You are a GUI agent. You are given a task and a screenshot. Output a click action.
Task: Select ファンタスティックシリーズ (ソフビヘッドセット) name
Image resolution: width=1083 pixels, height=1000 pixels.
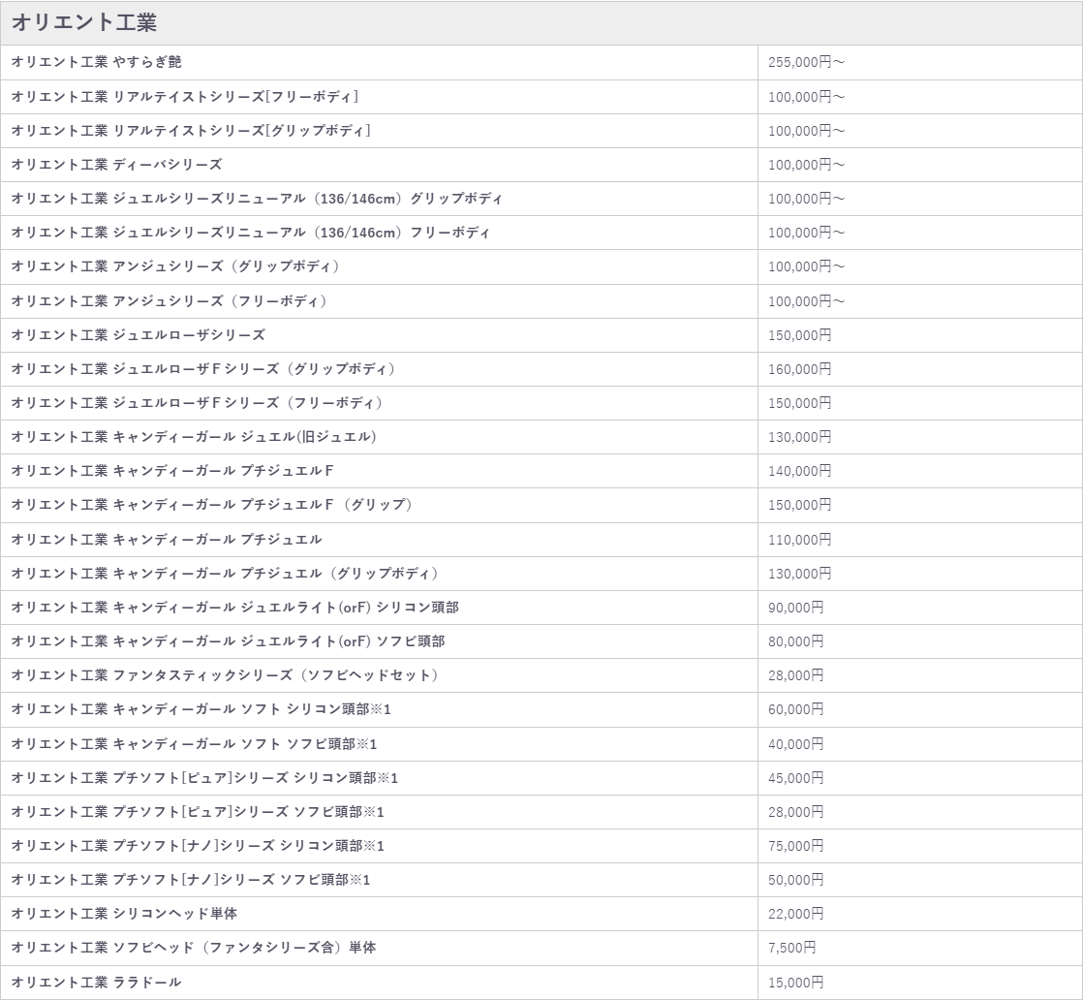225,674
